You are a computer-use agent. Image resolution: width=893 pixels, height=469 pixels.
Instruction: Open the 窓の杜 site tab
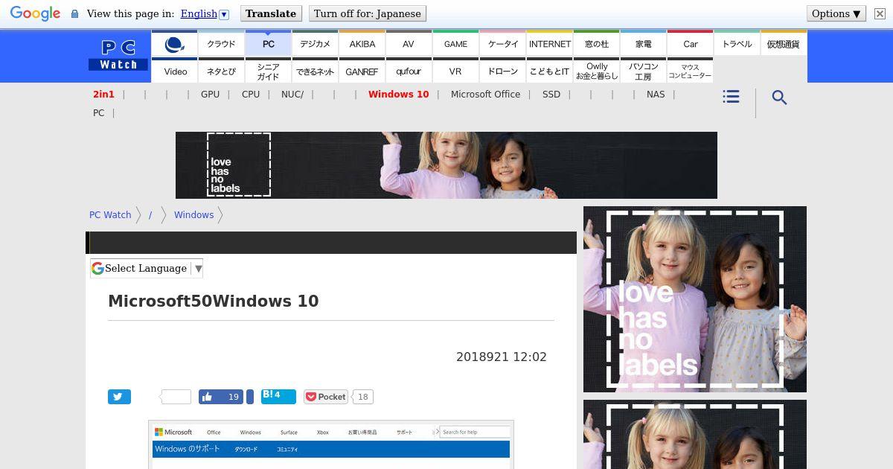point(596,44)
